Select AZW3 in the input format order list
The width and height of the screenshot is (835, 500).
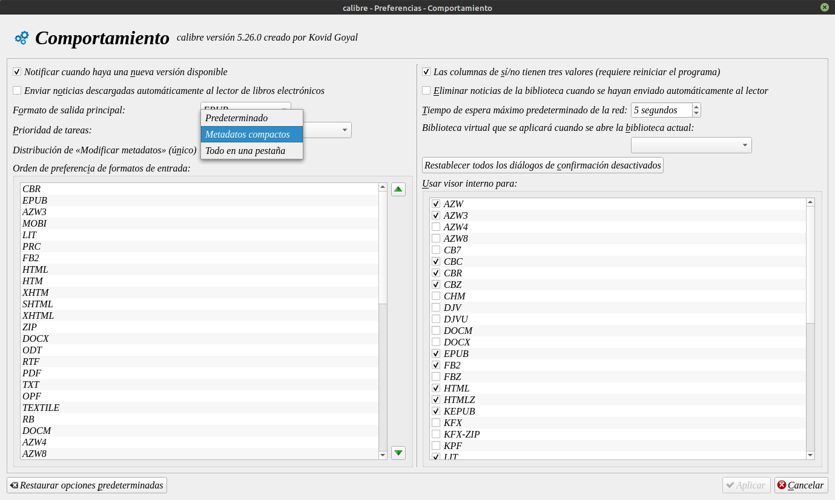click(x=199, y=212)
